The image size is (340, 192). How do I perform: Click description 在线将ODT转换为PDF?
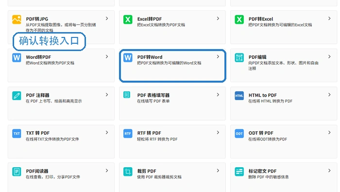point(268,139)
